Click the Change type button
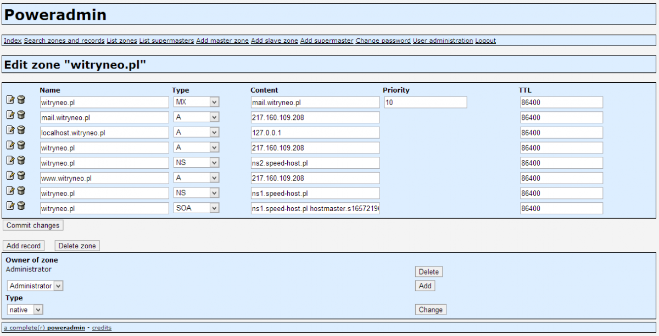Screen dimensions: 659x336 pos(431,310)
